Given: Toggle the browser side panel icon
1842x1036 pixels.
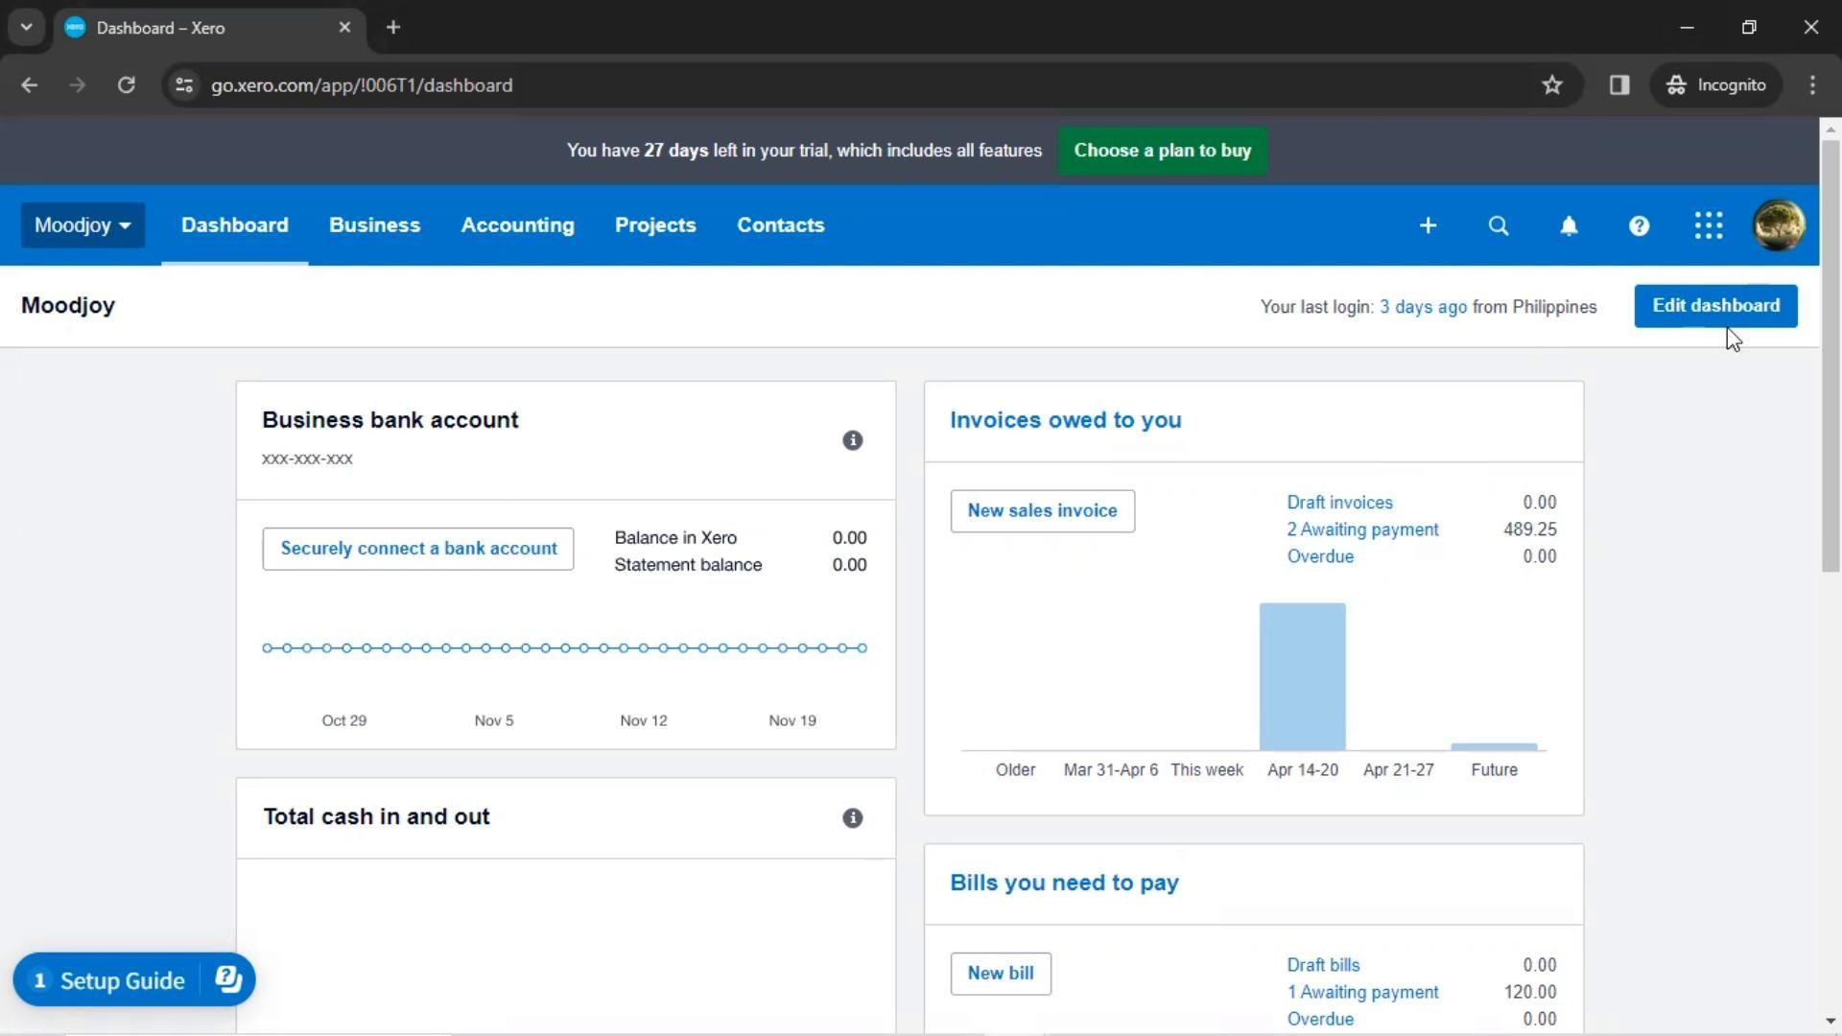Looking at the screenshot, I should click(1619, 85).
